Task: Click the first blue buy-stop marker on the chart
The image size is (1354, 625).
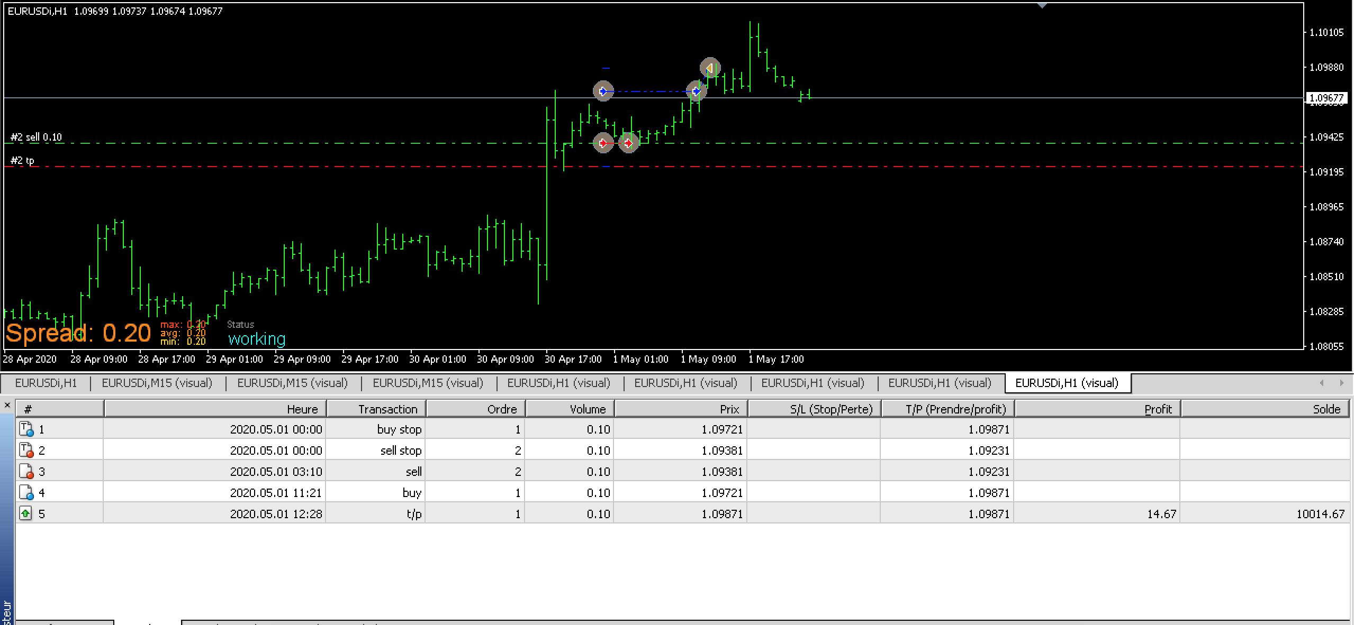Action: click(x=603, y=91)
